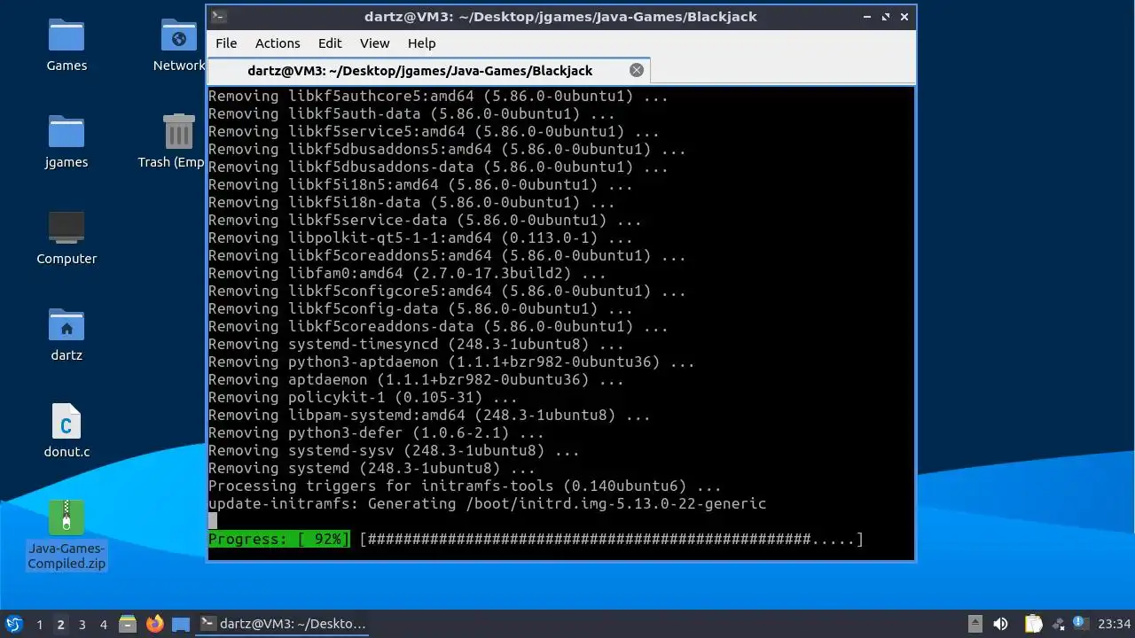This screenshot has width=1135, height=638.
Task: Open the Edit menu in terminal
Action: (330, 43)
